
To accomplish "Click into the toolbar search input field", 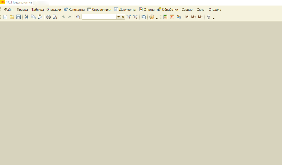I will point(99,17).
